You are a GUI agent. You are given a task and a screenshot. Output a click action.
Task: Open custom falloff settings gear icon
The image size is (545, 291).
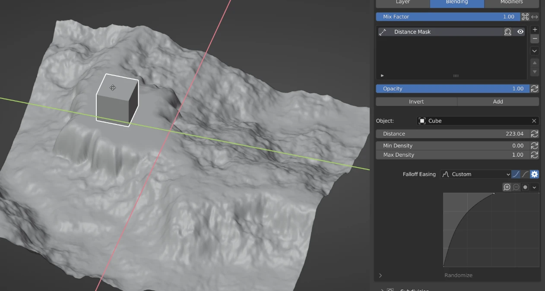(x=535, y=174)
